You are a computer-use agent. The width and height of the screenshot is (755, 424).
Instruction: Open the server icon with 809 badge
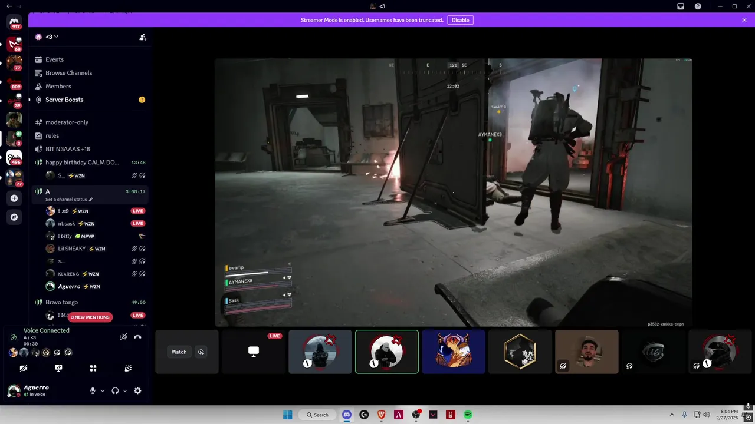pyautogui.click(x=14, y=82)
